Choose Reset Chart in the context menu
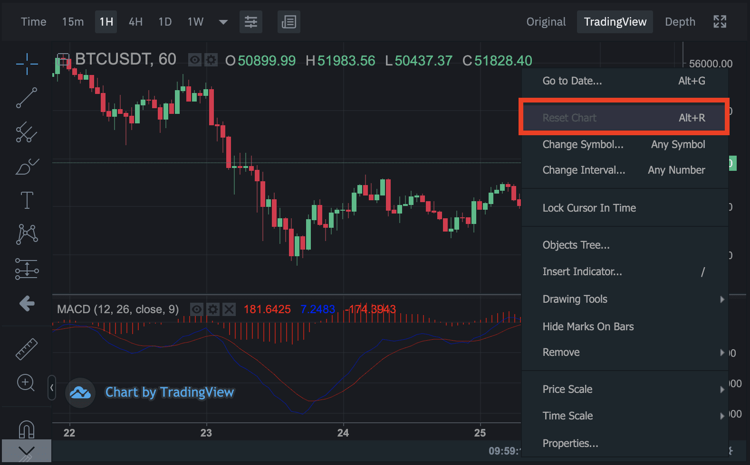This screenshot has width=750, height=465. tap(625, 118)
